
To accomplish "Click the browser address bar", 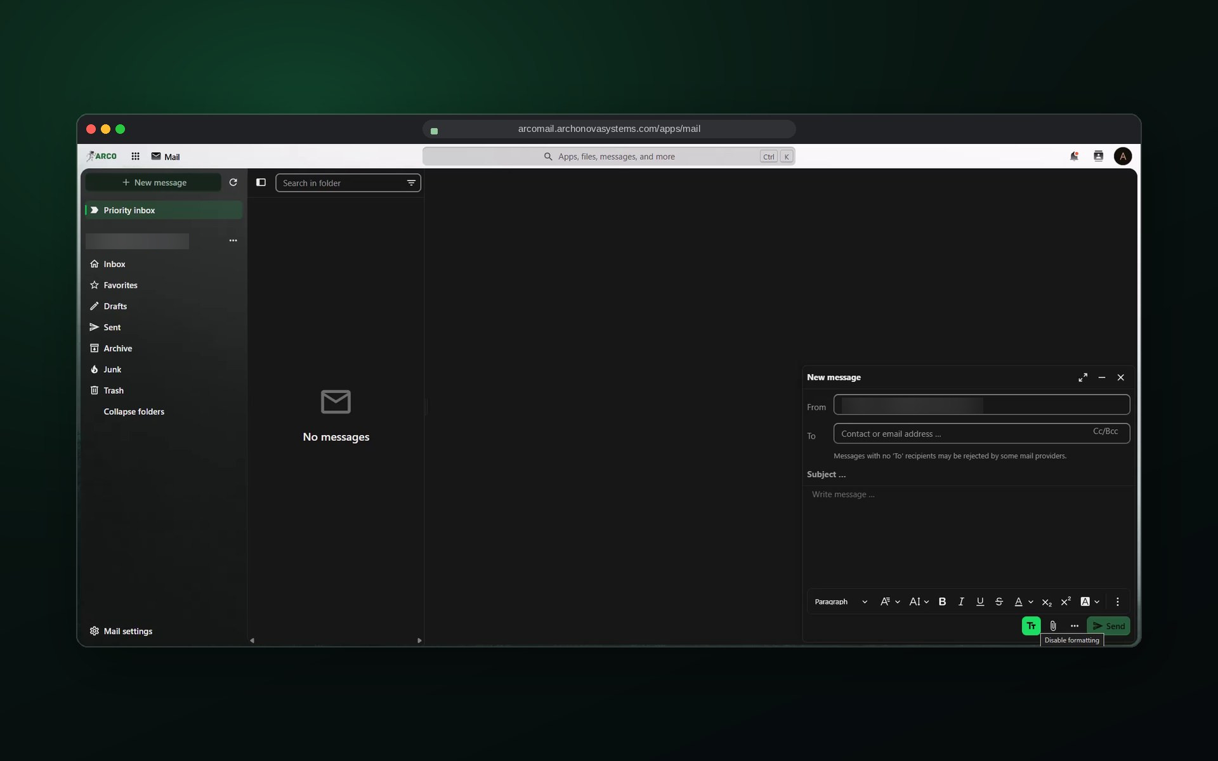I will pos(608,129).
